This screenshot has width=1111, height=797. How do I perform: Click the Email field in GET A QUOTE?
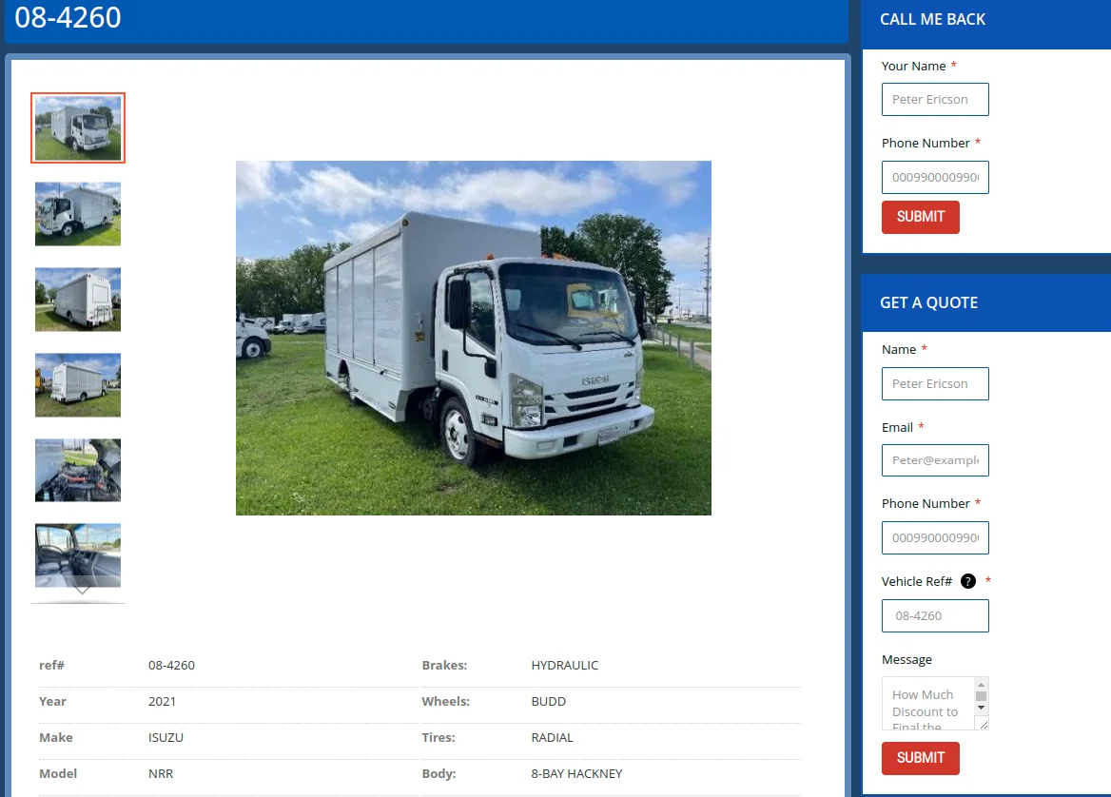pyautogui.click(x=935, y=460)
